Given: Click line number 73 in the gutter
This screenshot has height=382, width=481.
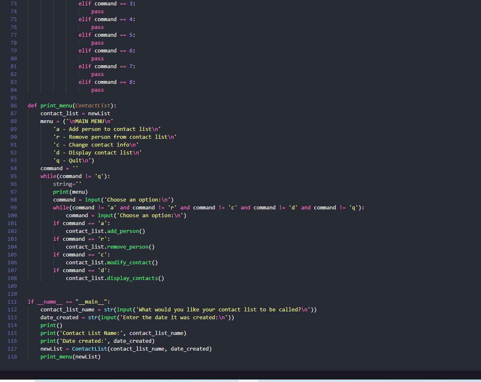Looking at the screenshot, I should coord(14,4).
